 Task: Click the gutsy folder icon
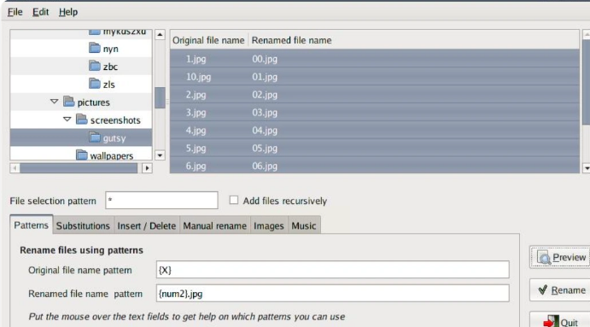tap(95, 137)
